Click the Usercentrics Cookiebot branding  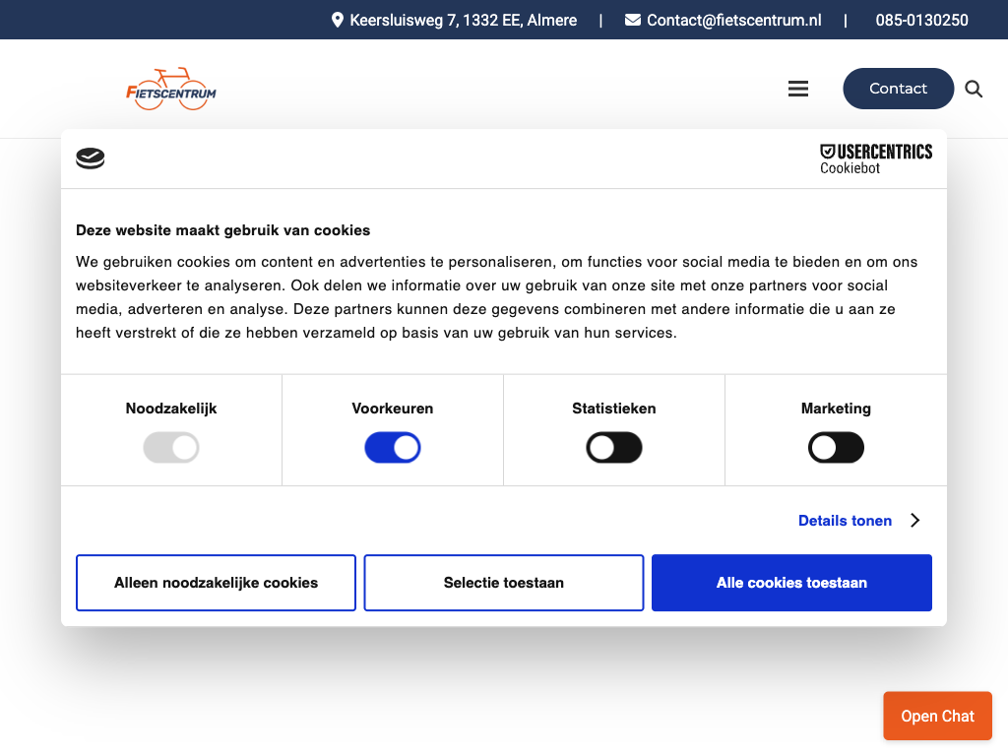pos(875,158)
